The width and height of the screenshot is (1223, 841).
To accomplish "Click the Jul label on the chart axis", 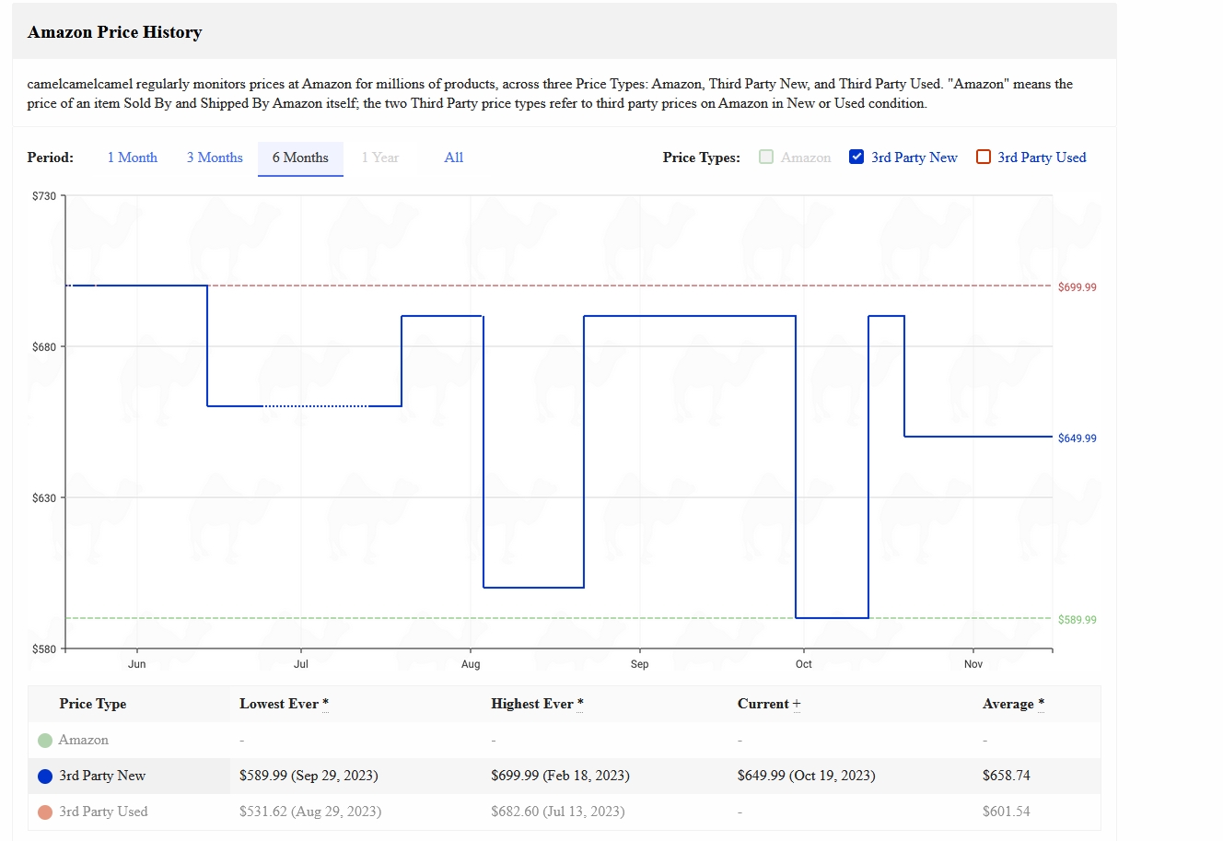I will (x=301, y=664).
